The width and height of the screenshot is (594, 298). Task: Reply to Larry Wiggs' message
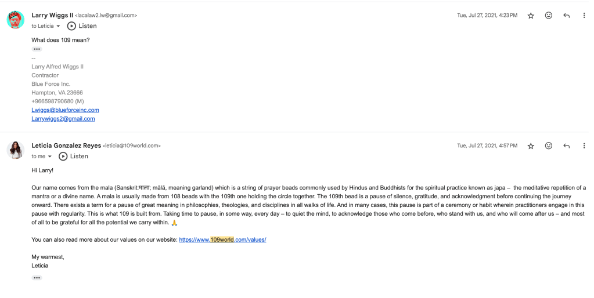click(567, 16)
